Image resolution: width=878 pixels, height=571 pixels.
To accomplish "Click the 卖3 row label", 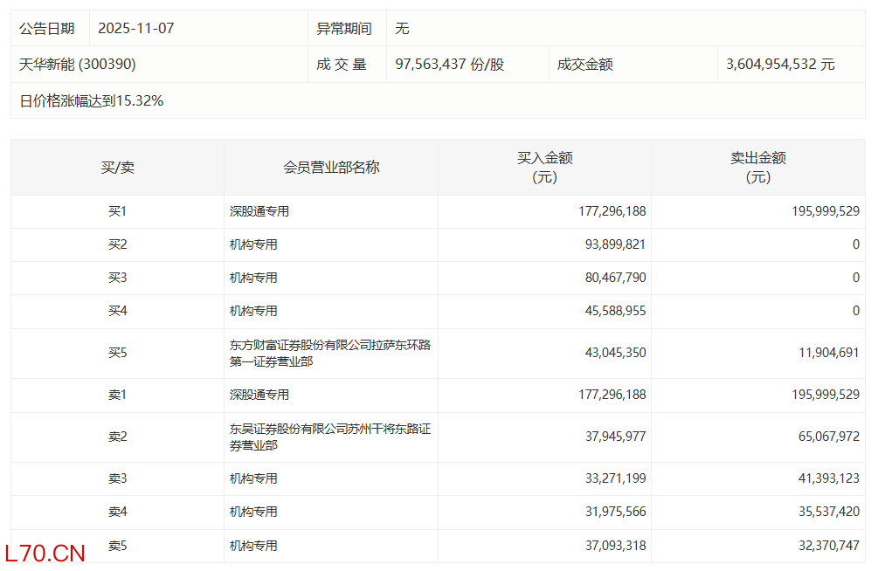I will 117,478.
